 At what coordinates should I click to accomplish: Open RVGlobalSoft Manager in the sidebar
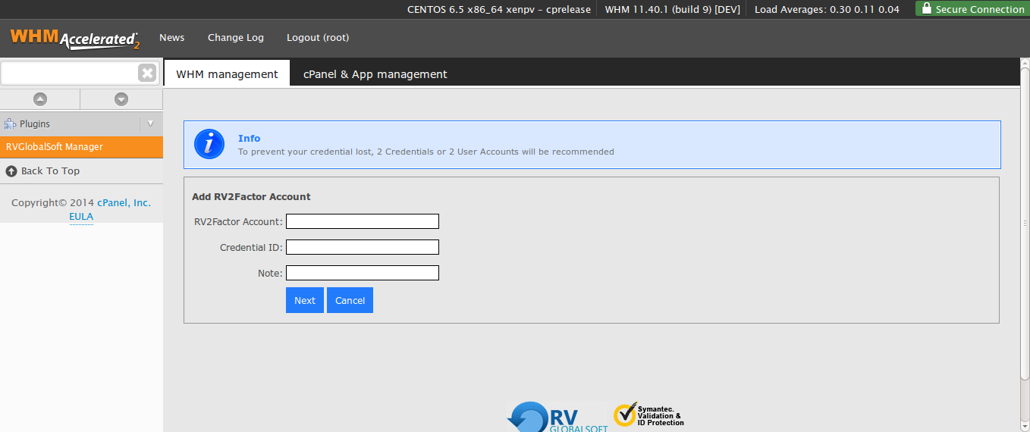coord(81,147)
